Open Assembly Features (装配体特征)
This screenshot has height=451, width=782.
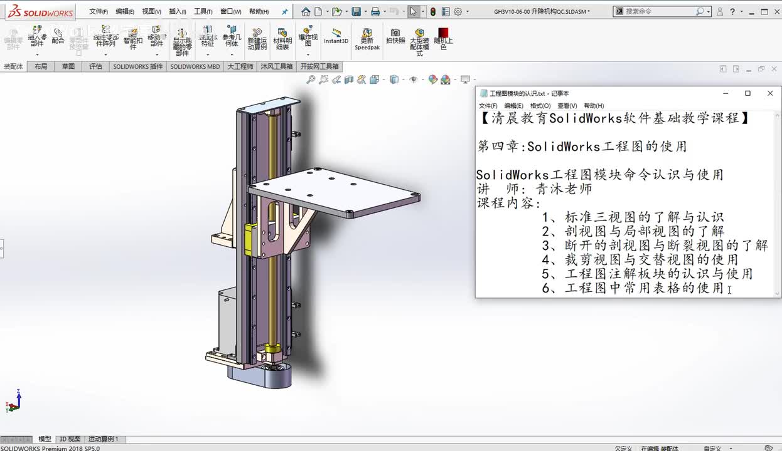click(208, 36)
